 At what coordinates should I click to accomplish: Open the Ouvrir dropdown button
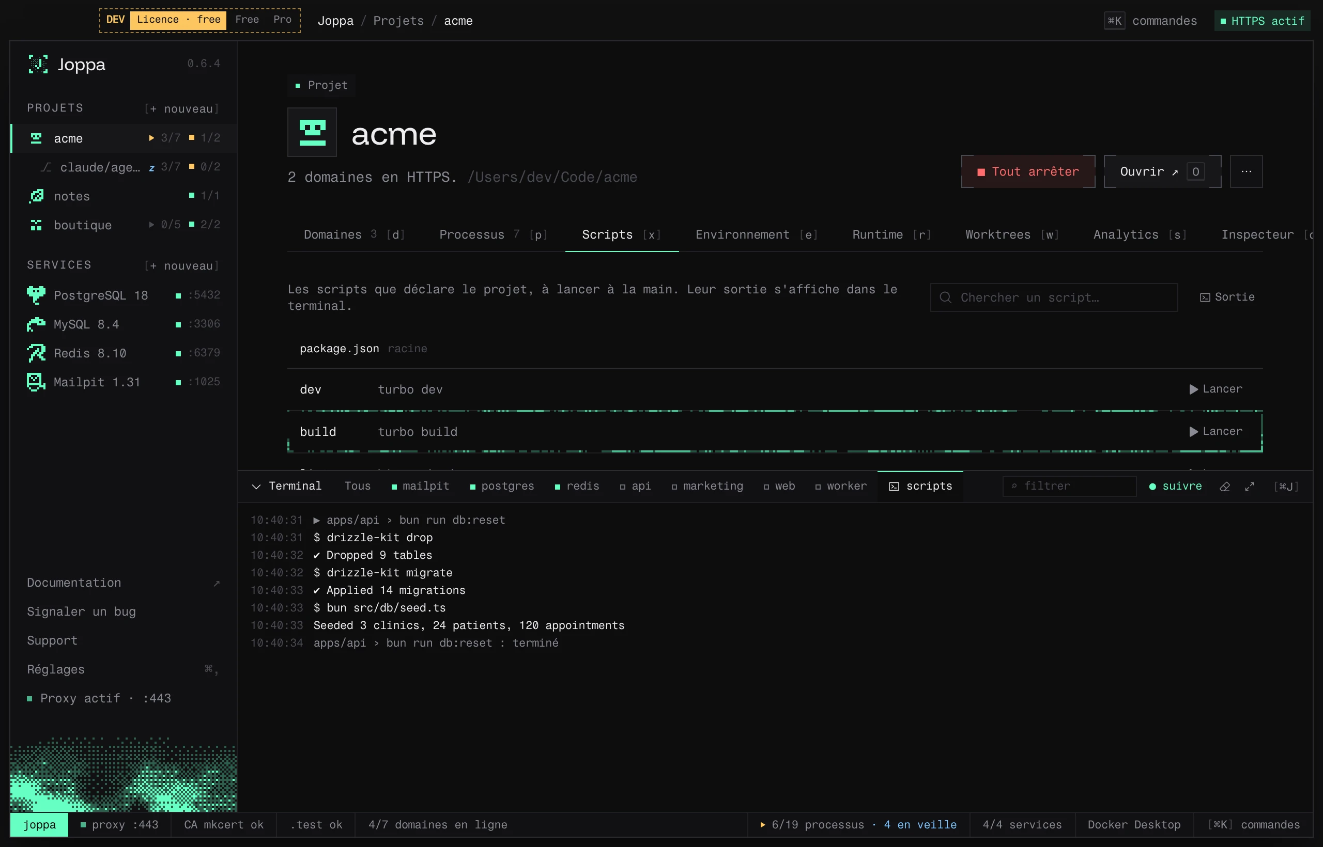point(1162,171)
